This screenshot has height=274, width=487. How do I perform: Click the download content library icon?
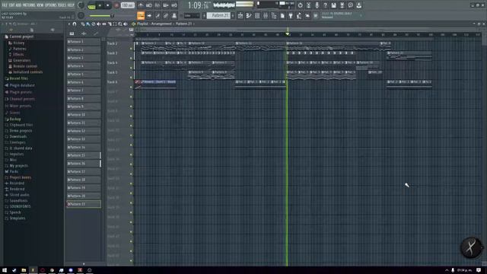tap(358, 5)
